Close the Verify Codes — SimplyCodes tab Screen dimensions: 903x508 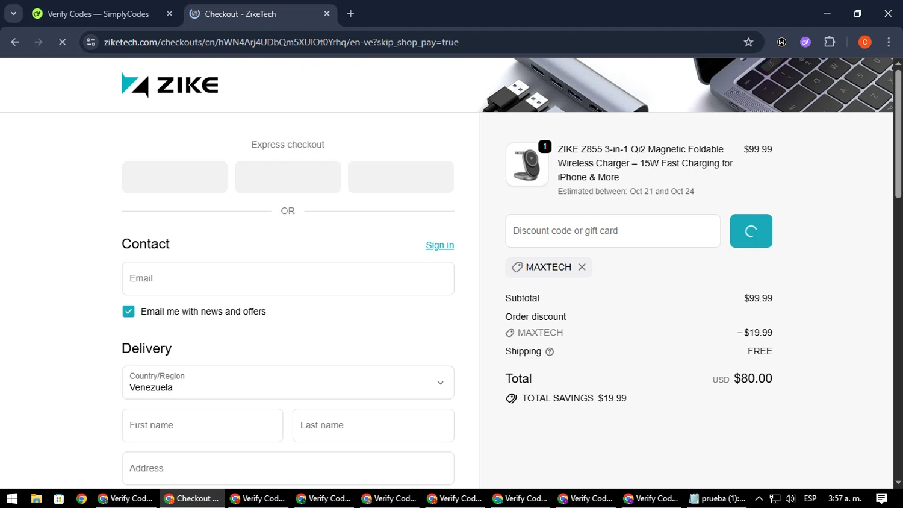point(169,13)
